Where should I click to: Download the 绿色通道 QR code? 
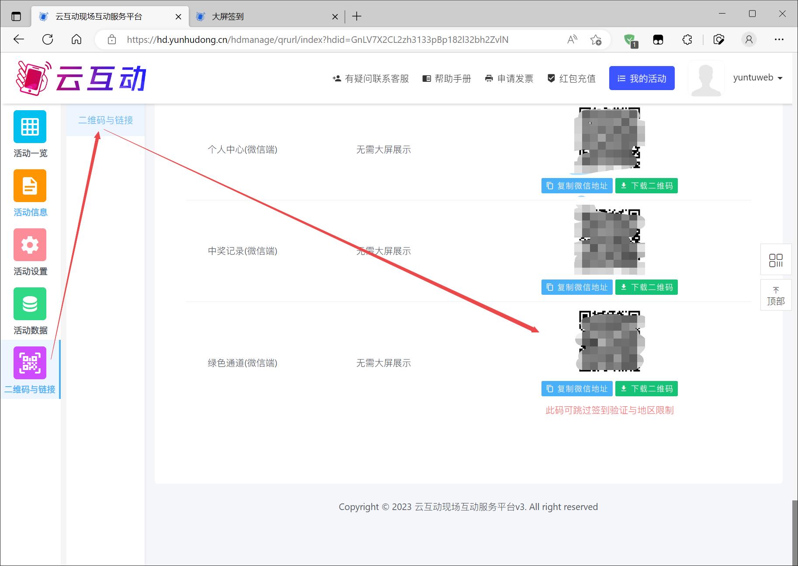tap(646, 389)
